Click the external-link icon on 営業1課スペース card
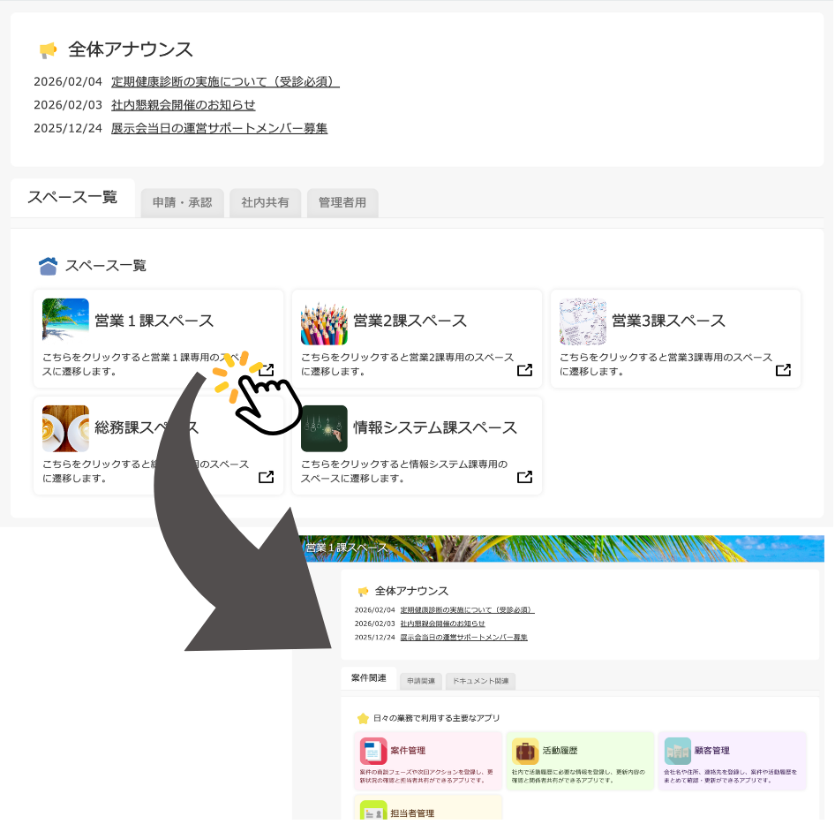This screenshot has height=839, width=835. (266, 370)
